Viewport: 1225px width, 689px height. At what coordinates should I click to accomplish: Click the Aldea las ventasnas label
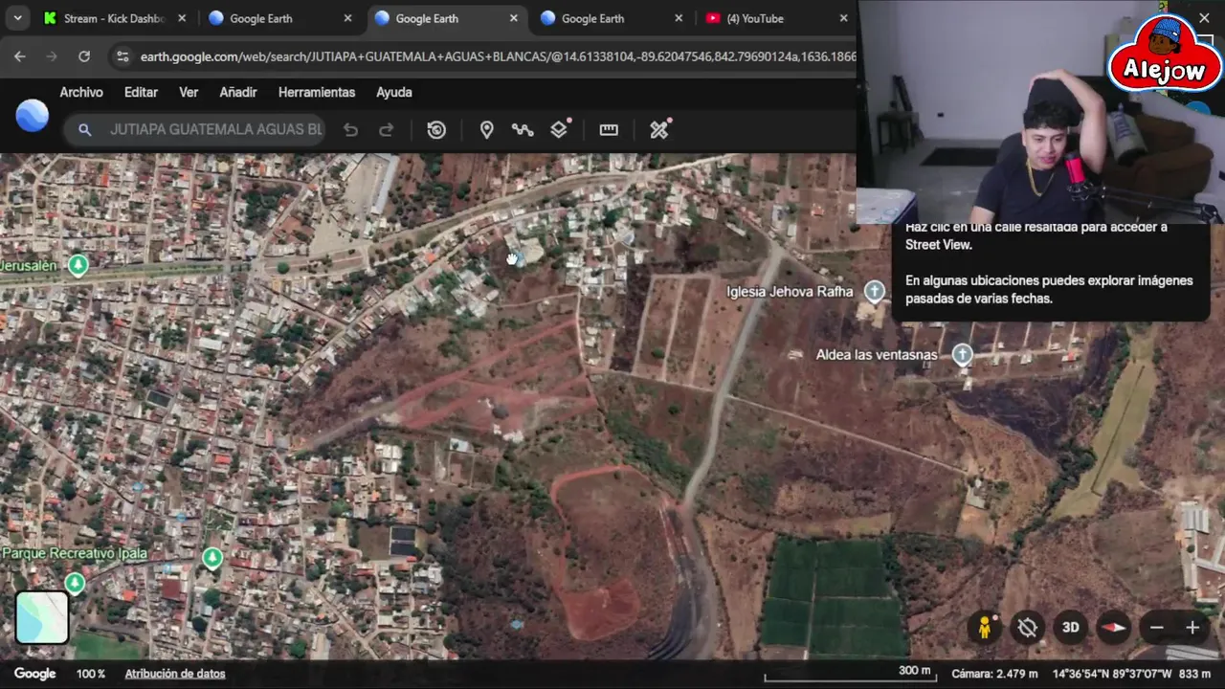point(877,355)
